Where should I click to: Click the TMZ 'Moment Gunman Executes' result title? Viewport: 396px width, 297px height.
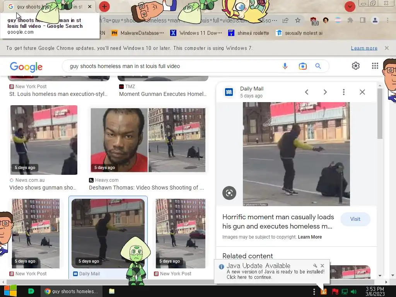pyautogui.click(x=163, y=94)
